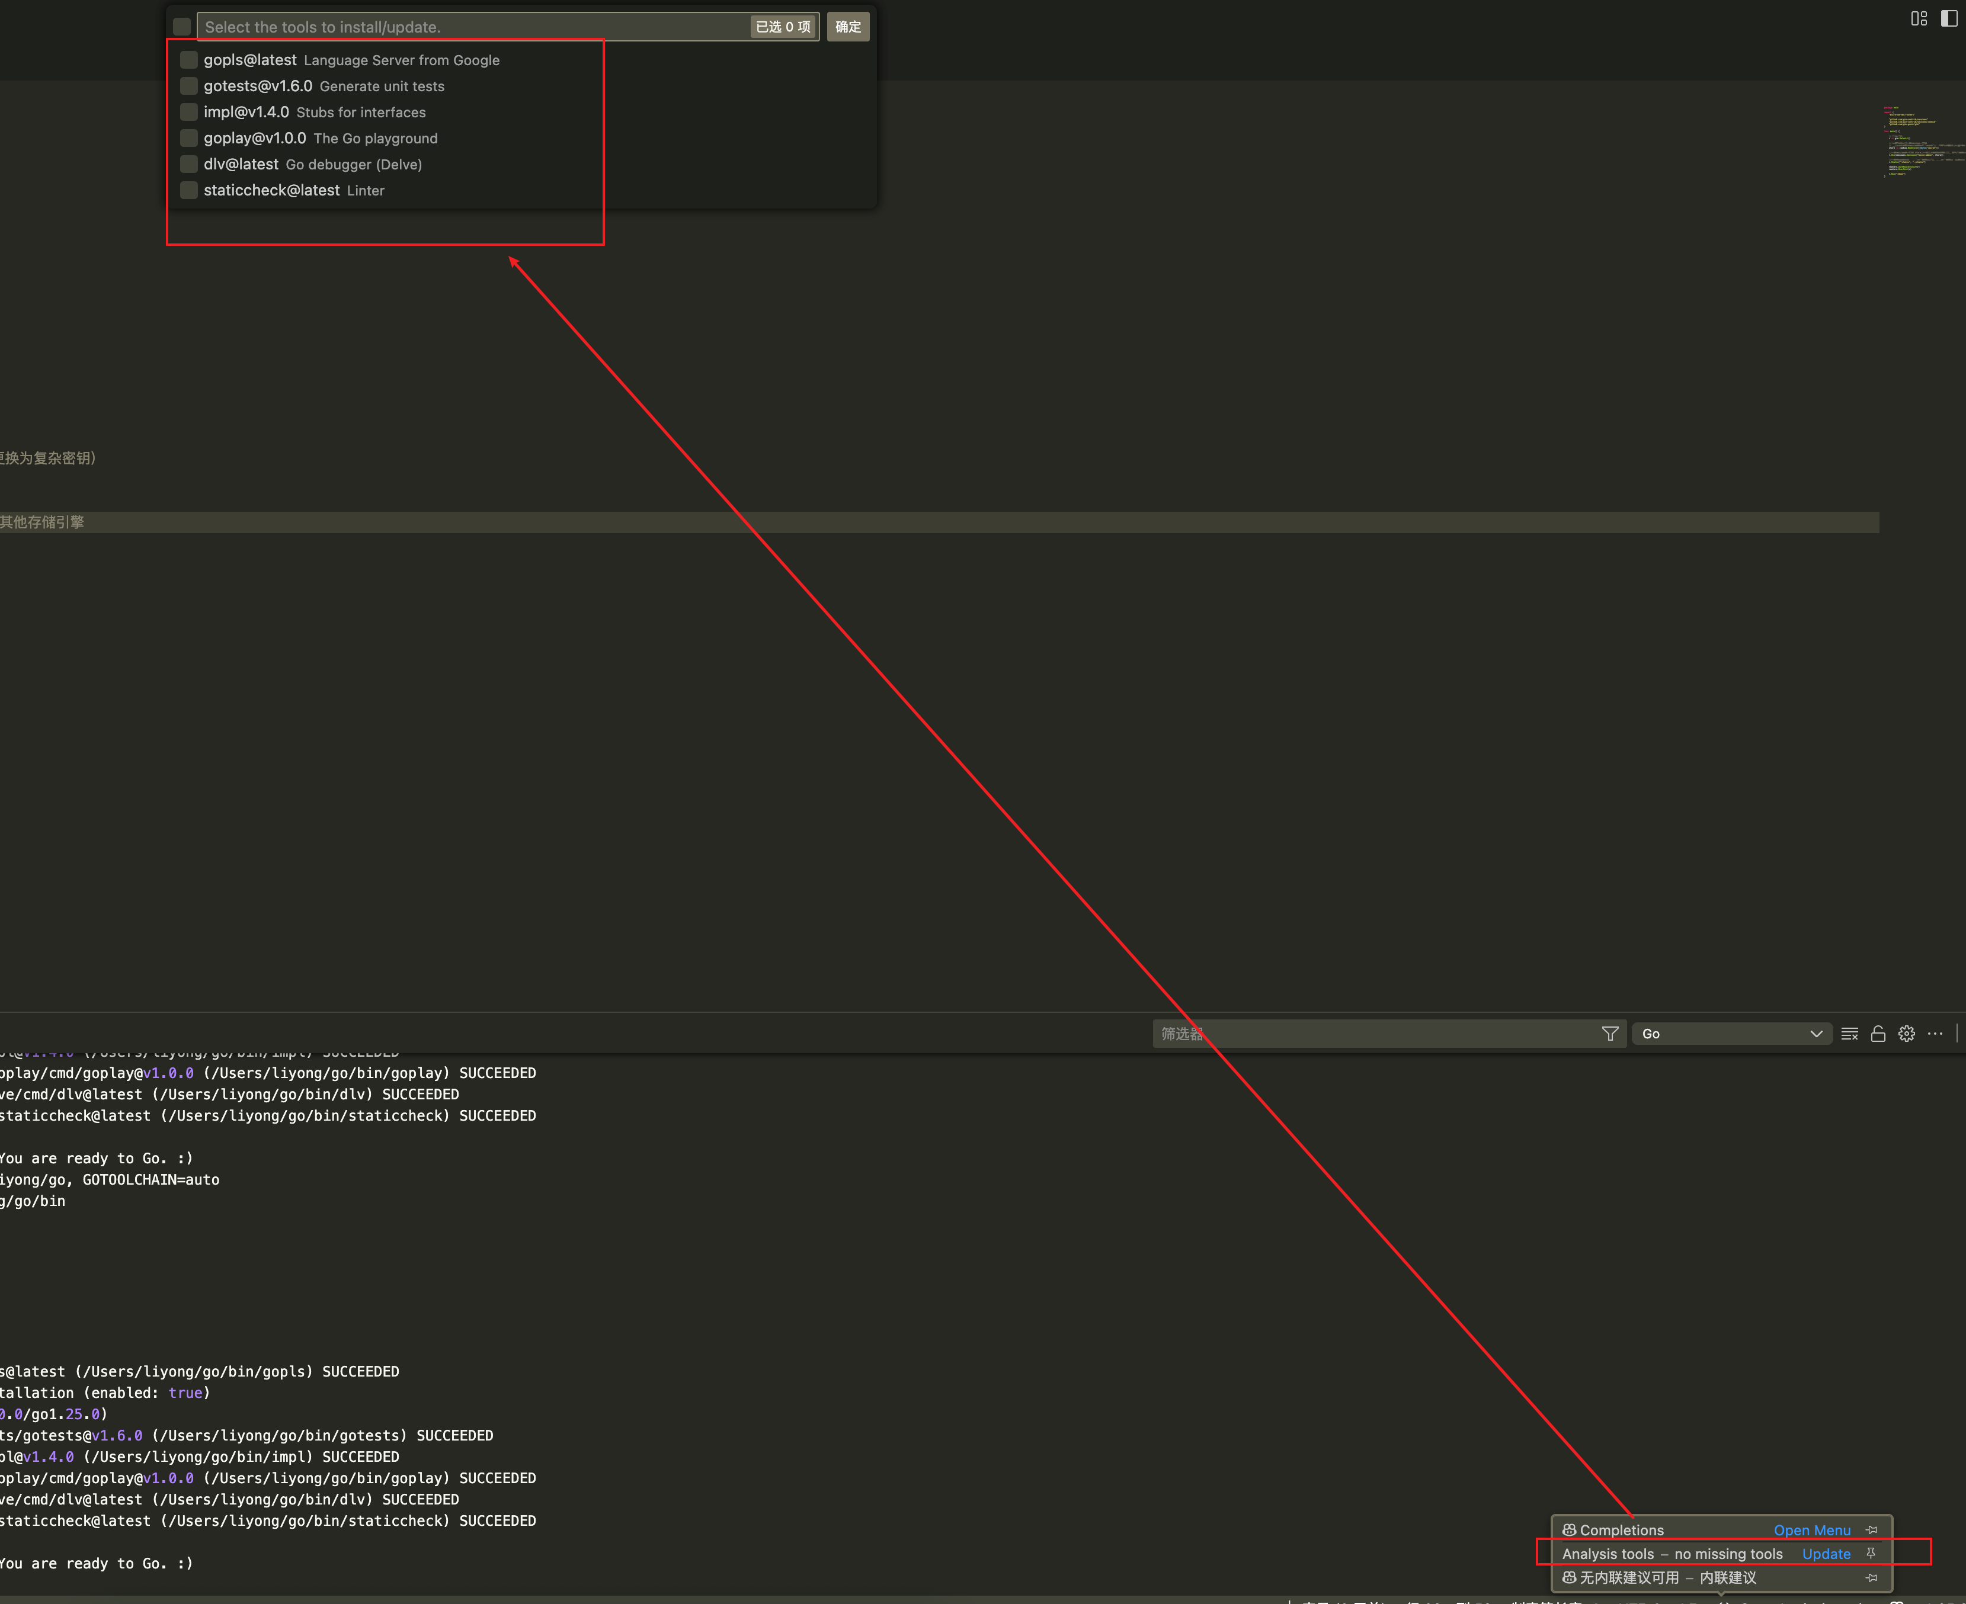
Task: Toggle the secondary sidebar layout icon
Action: (x=1948, y=18)
